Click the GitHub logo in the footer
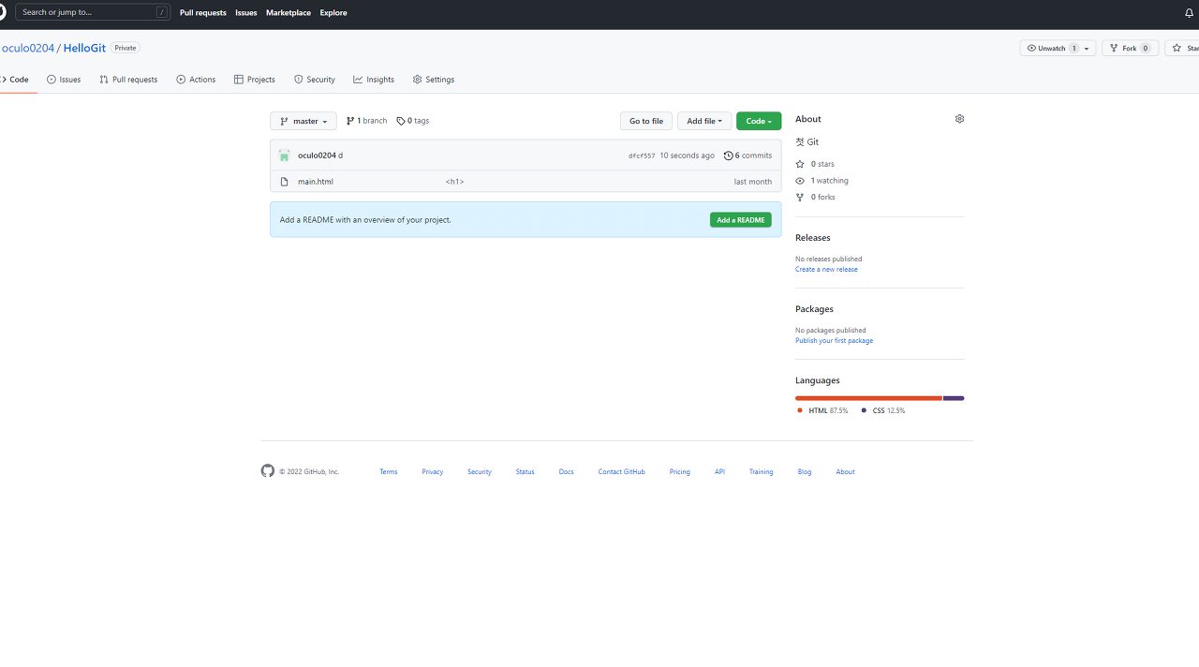This screenshot has height=667, width=1199. coord(268,471)
